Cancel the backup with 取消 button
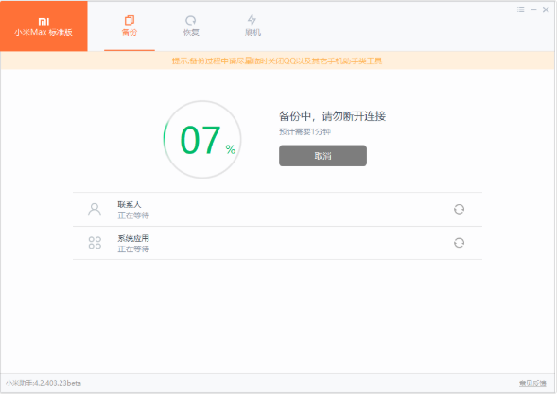 [x=322, y=155]
